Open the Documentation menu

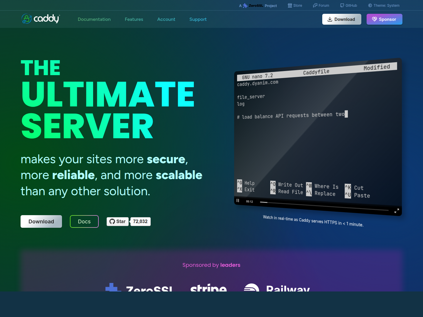tap(94, 19)
